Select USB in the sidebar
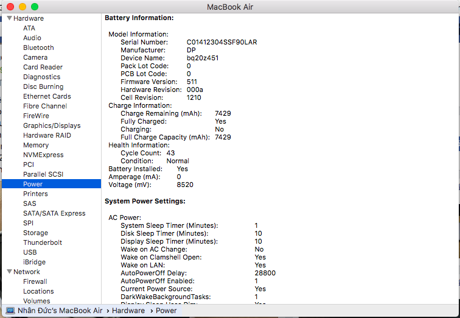Viewport: 460px width, 318px height. 30,252
